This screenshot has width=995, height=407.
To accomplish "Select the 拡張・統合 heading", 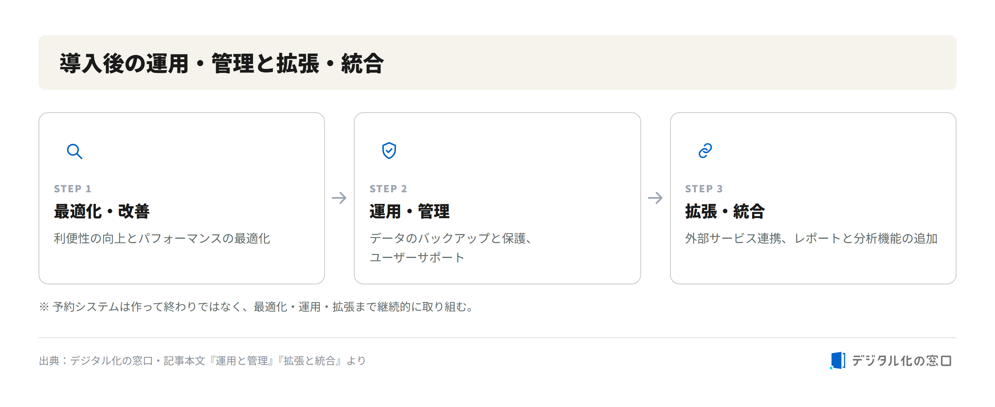I will [x=725, y=211].
